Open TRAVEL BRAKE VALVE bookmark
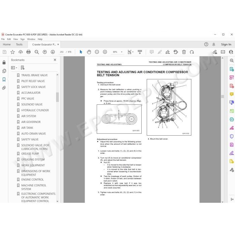Viewport: 235px width, 235px height. click(x=34, y=75)
